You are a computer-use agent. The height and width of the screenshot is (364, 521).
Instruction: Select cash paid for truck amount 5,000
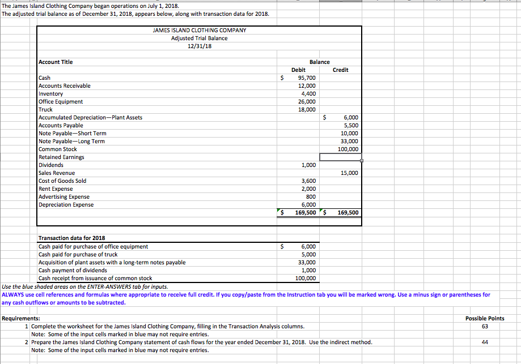[308, 255]
